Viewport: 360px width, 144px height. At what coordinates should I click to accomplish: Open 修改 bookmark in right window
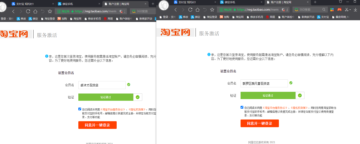pos(183,17)
